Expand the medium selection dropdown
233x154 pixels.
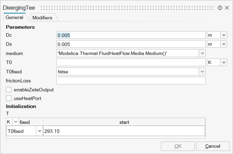(x=202, y=53)
